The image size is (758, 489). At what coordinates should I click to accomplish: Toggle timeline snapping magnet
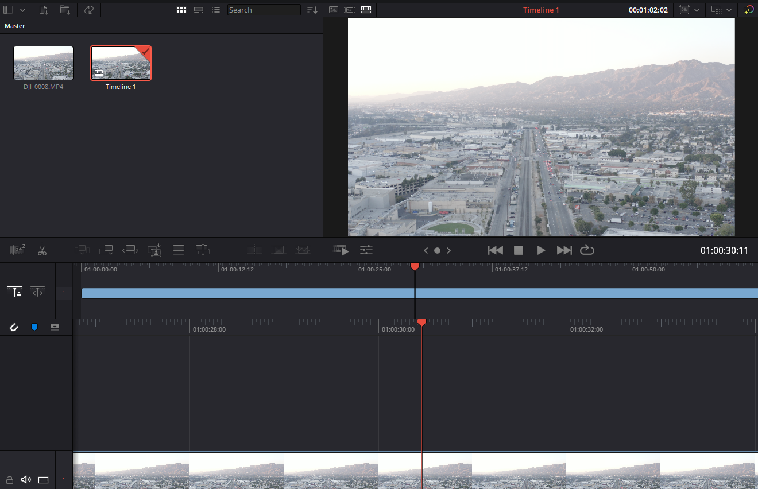tap(14, 327)
